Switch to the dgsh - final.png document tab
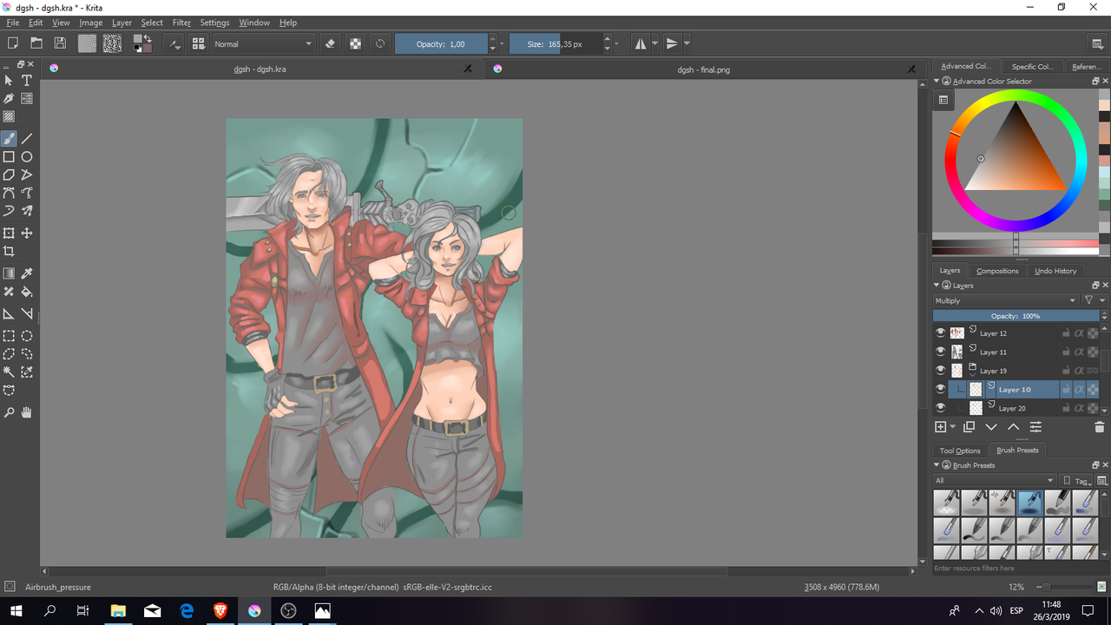The image size is (1111, 625). coord(703,69)
